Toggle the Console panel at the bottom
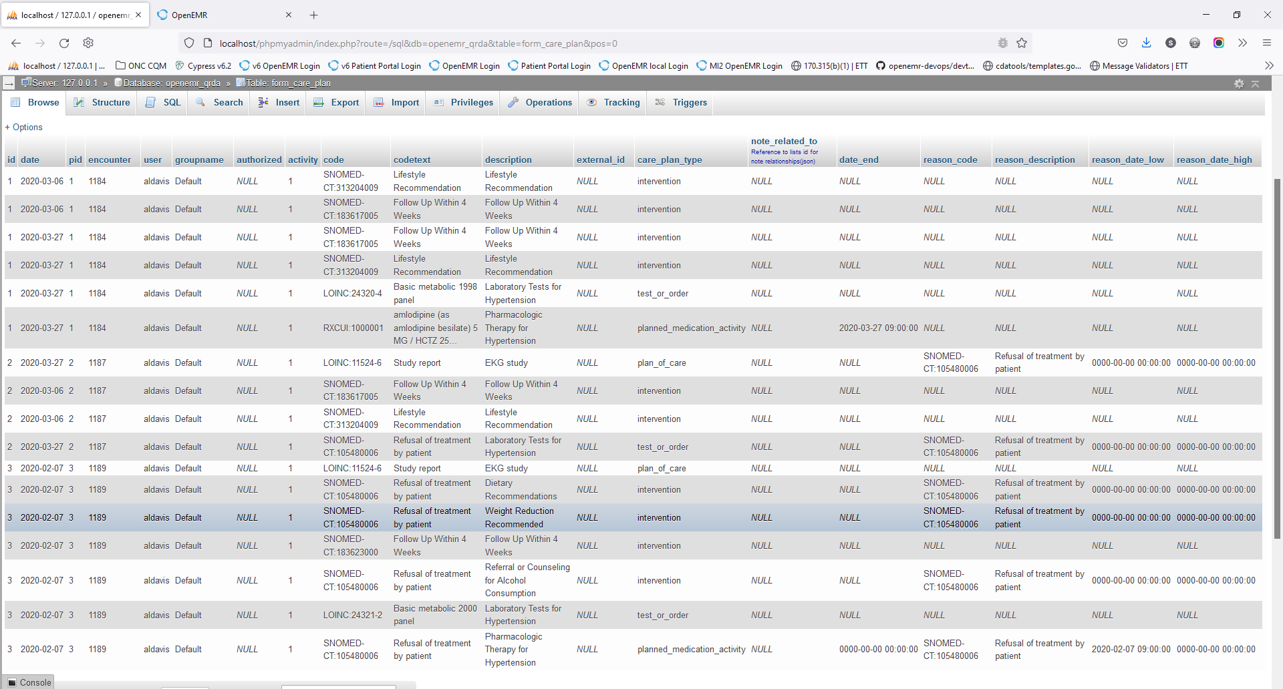 28,682
